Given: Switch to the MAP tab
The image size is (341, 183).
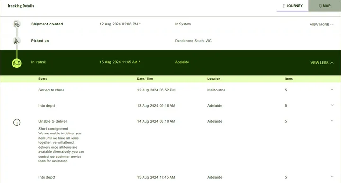Looking at the screenshot, I should point(324,6).
